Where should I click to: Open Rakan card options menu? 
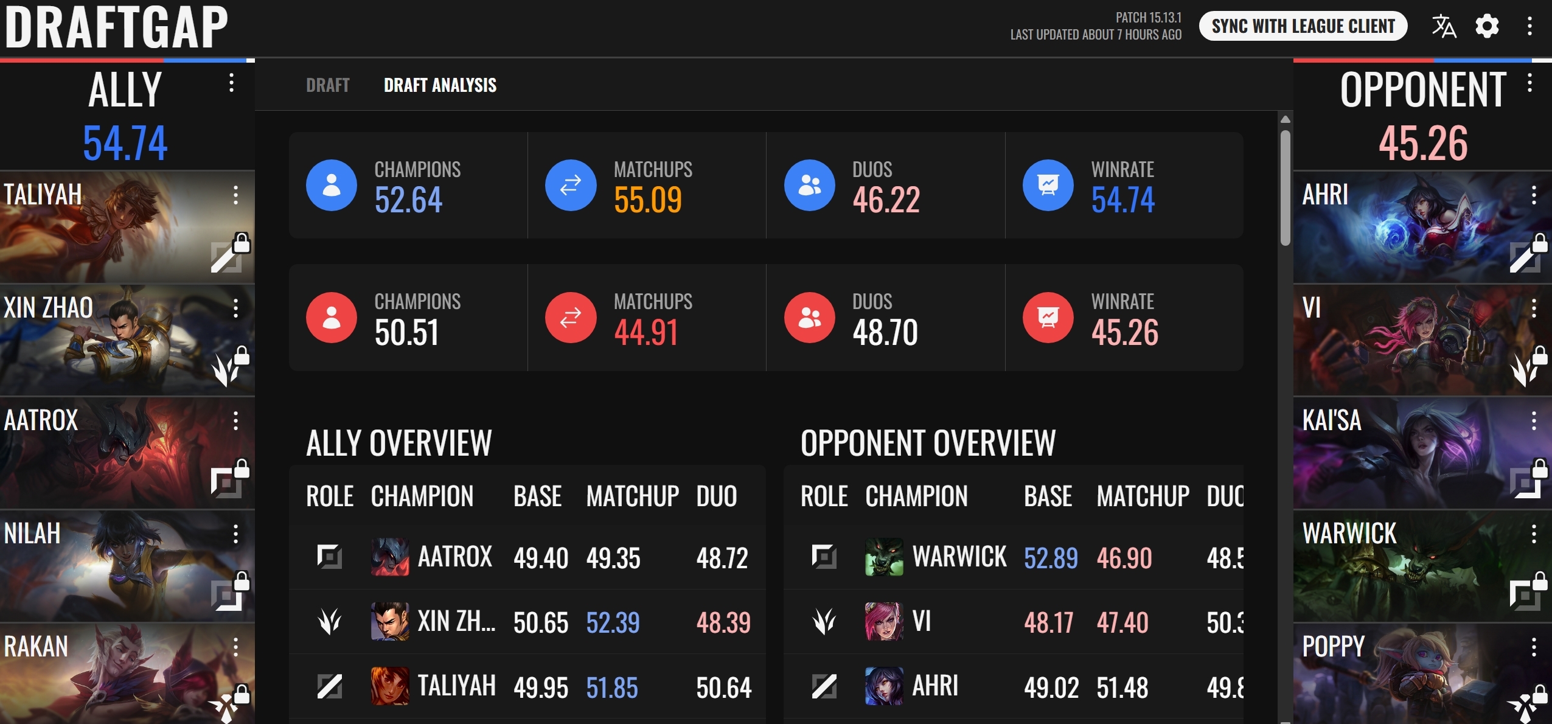pos(235,647)
